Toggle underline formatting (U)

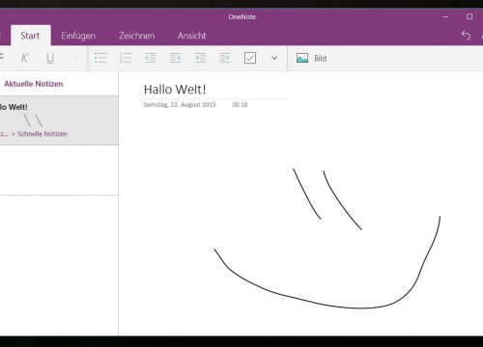click(x=50, y=58)
